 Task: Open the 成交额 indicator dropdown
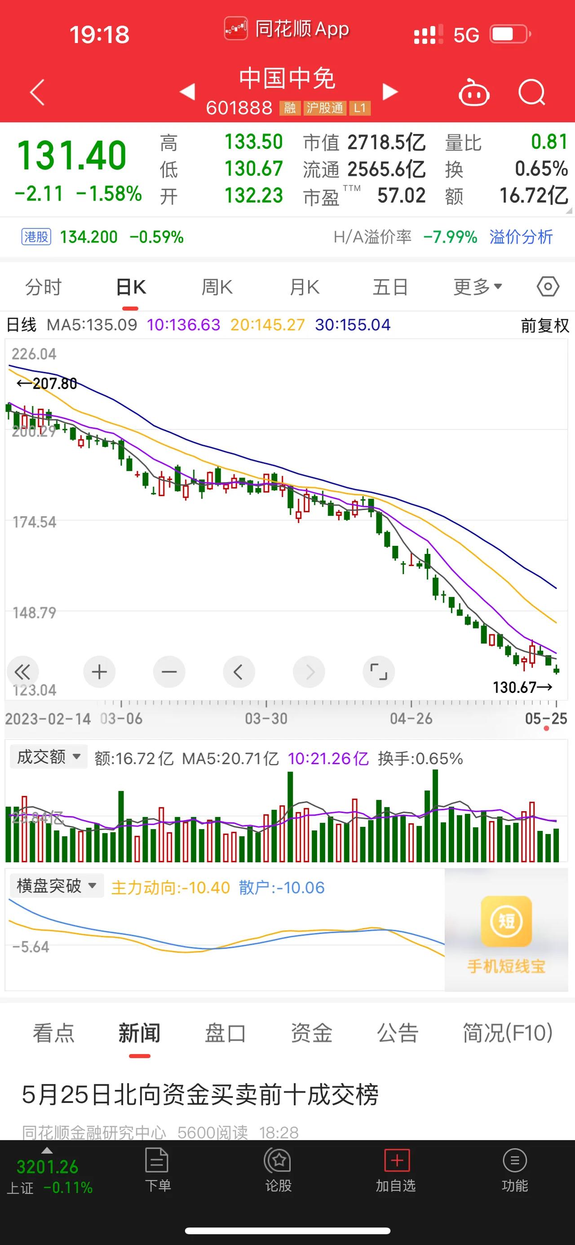(x=48, y=756)
